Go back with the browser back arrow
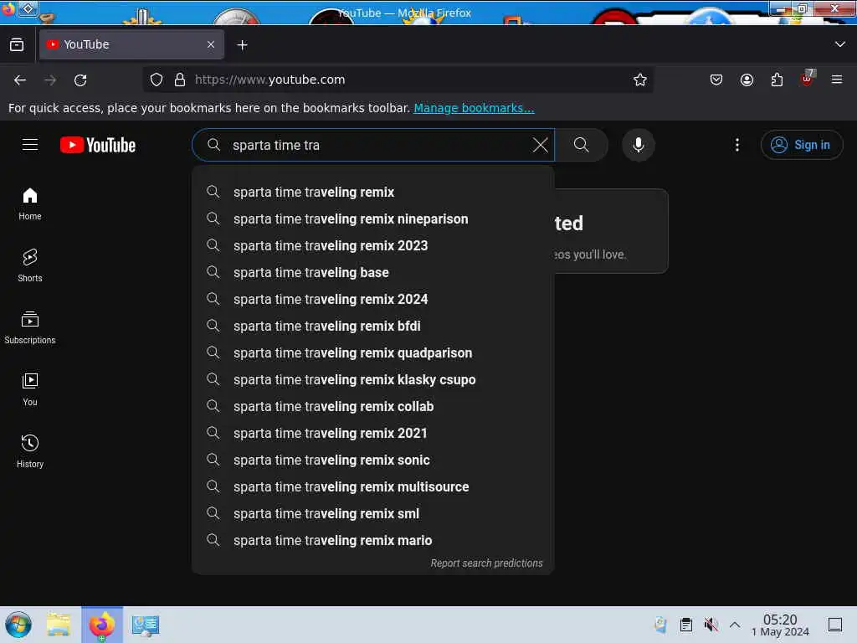 coord(20,80)
